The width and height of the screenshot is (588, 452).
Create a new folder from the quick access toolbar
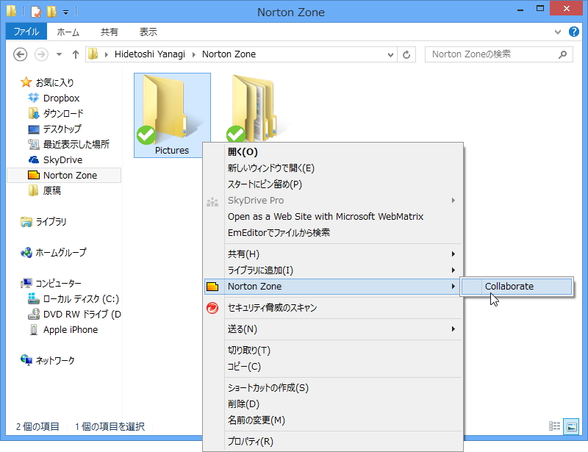(x=51, y=12)
